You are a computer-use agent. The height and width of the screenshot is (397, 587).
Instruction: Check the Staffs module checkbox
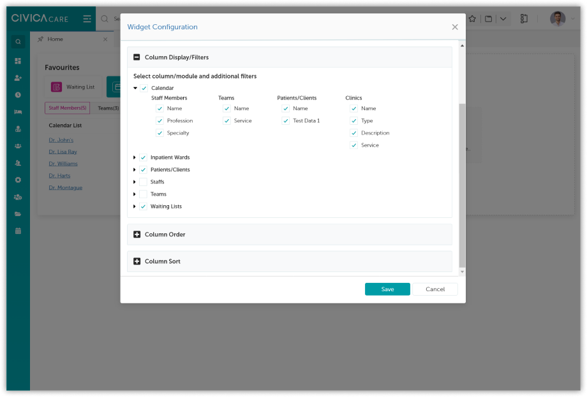143,182
